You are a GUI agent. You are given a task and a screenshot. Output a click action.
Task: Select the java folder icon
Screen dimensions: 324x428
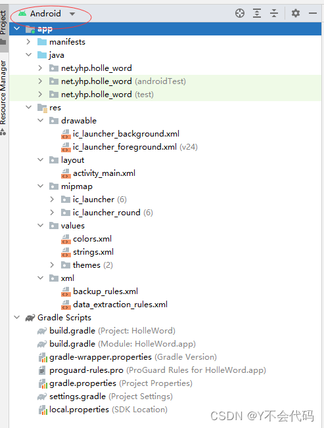(42, 55)
